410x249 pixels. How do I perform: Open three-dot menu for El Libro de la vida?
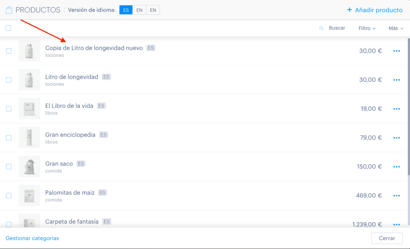click(396, 109)
